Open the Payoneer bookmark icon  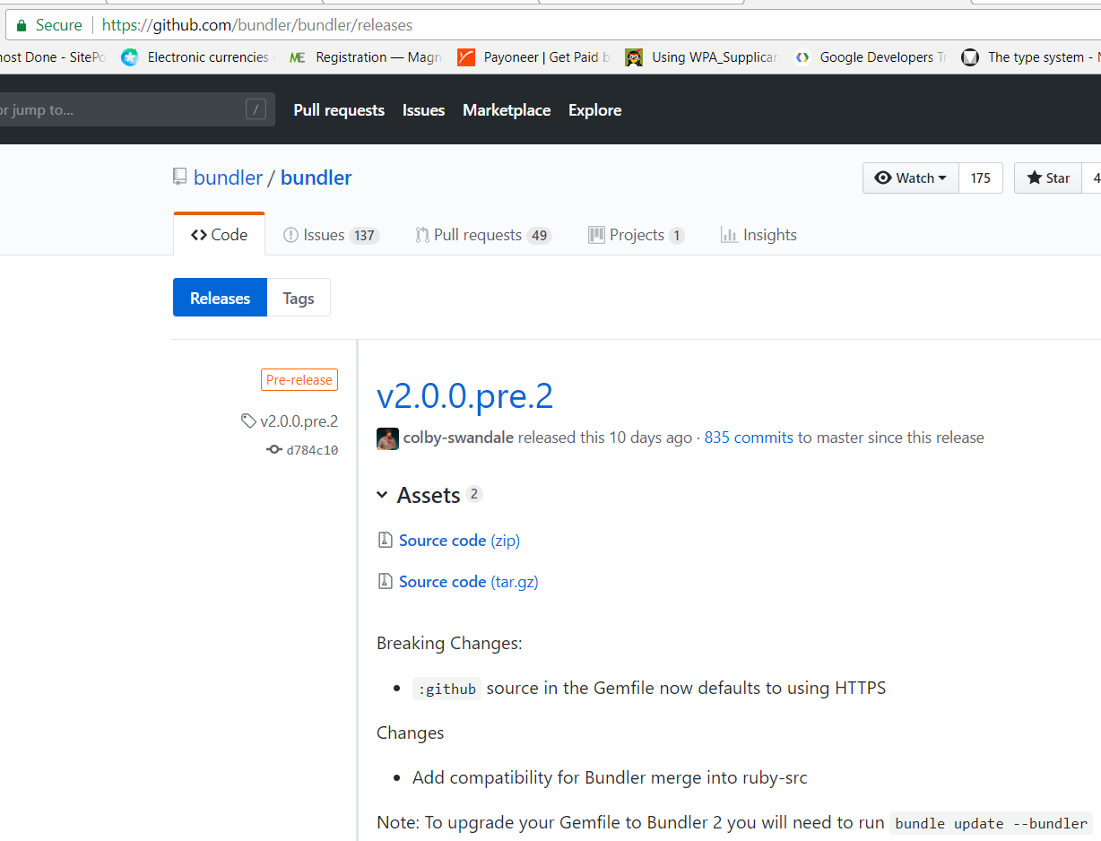465,56
